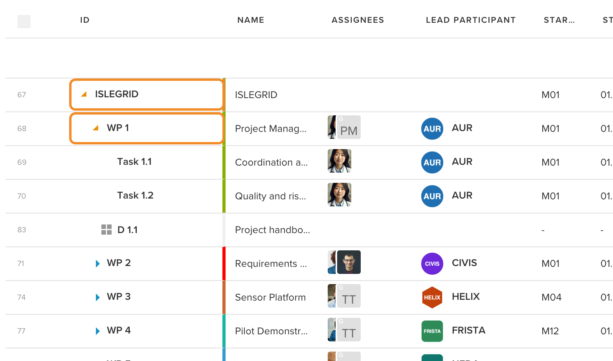Click the CIVIS participant logo

432,264
